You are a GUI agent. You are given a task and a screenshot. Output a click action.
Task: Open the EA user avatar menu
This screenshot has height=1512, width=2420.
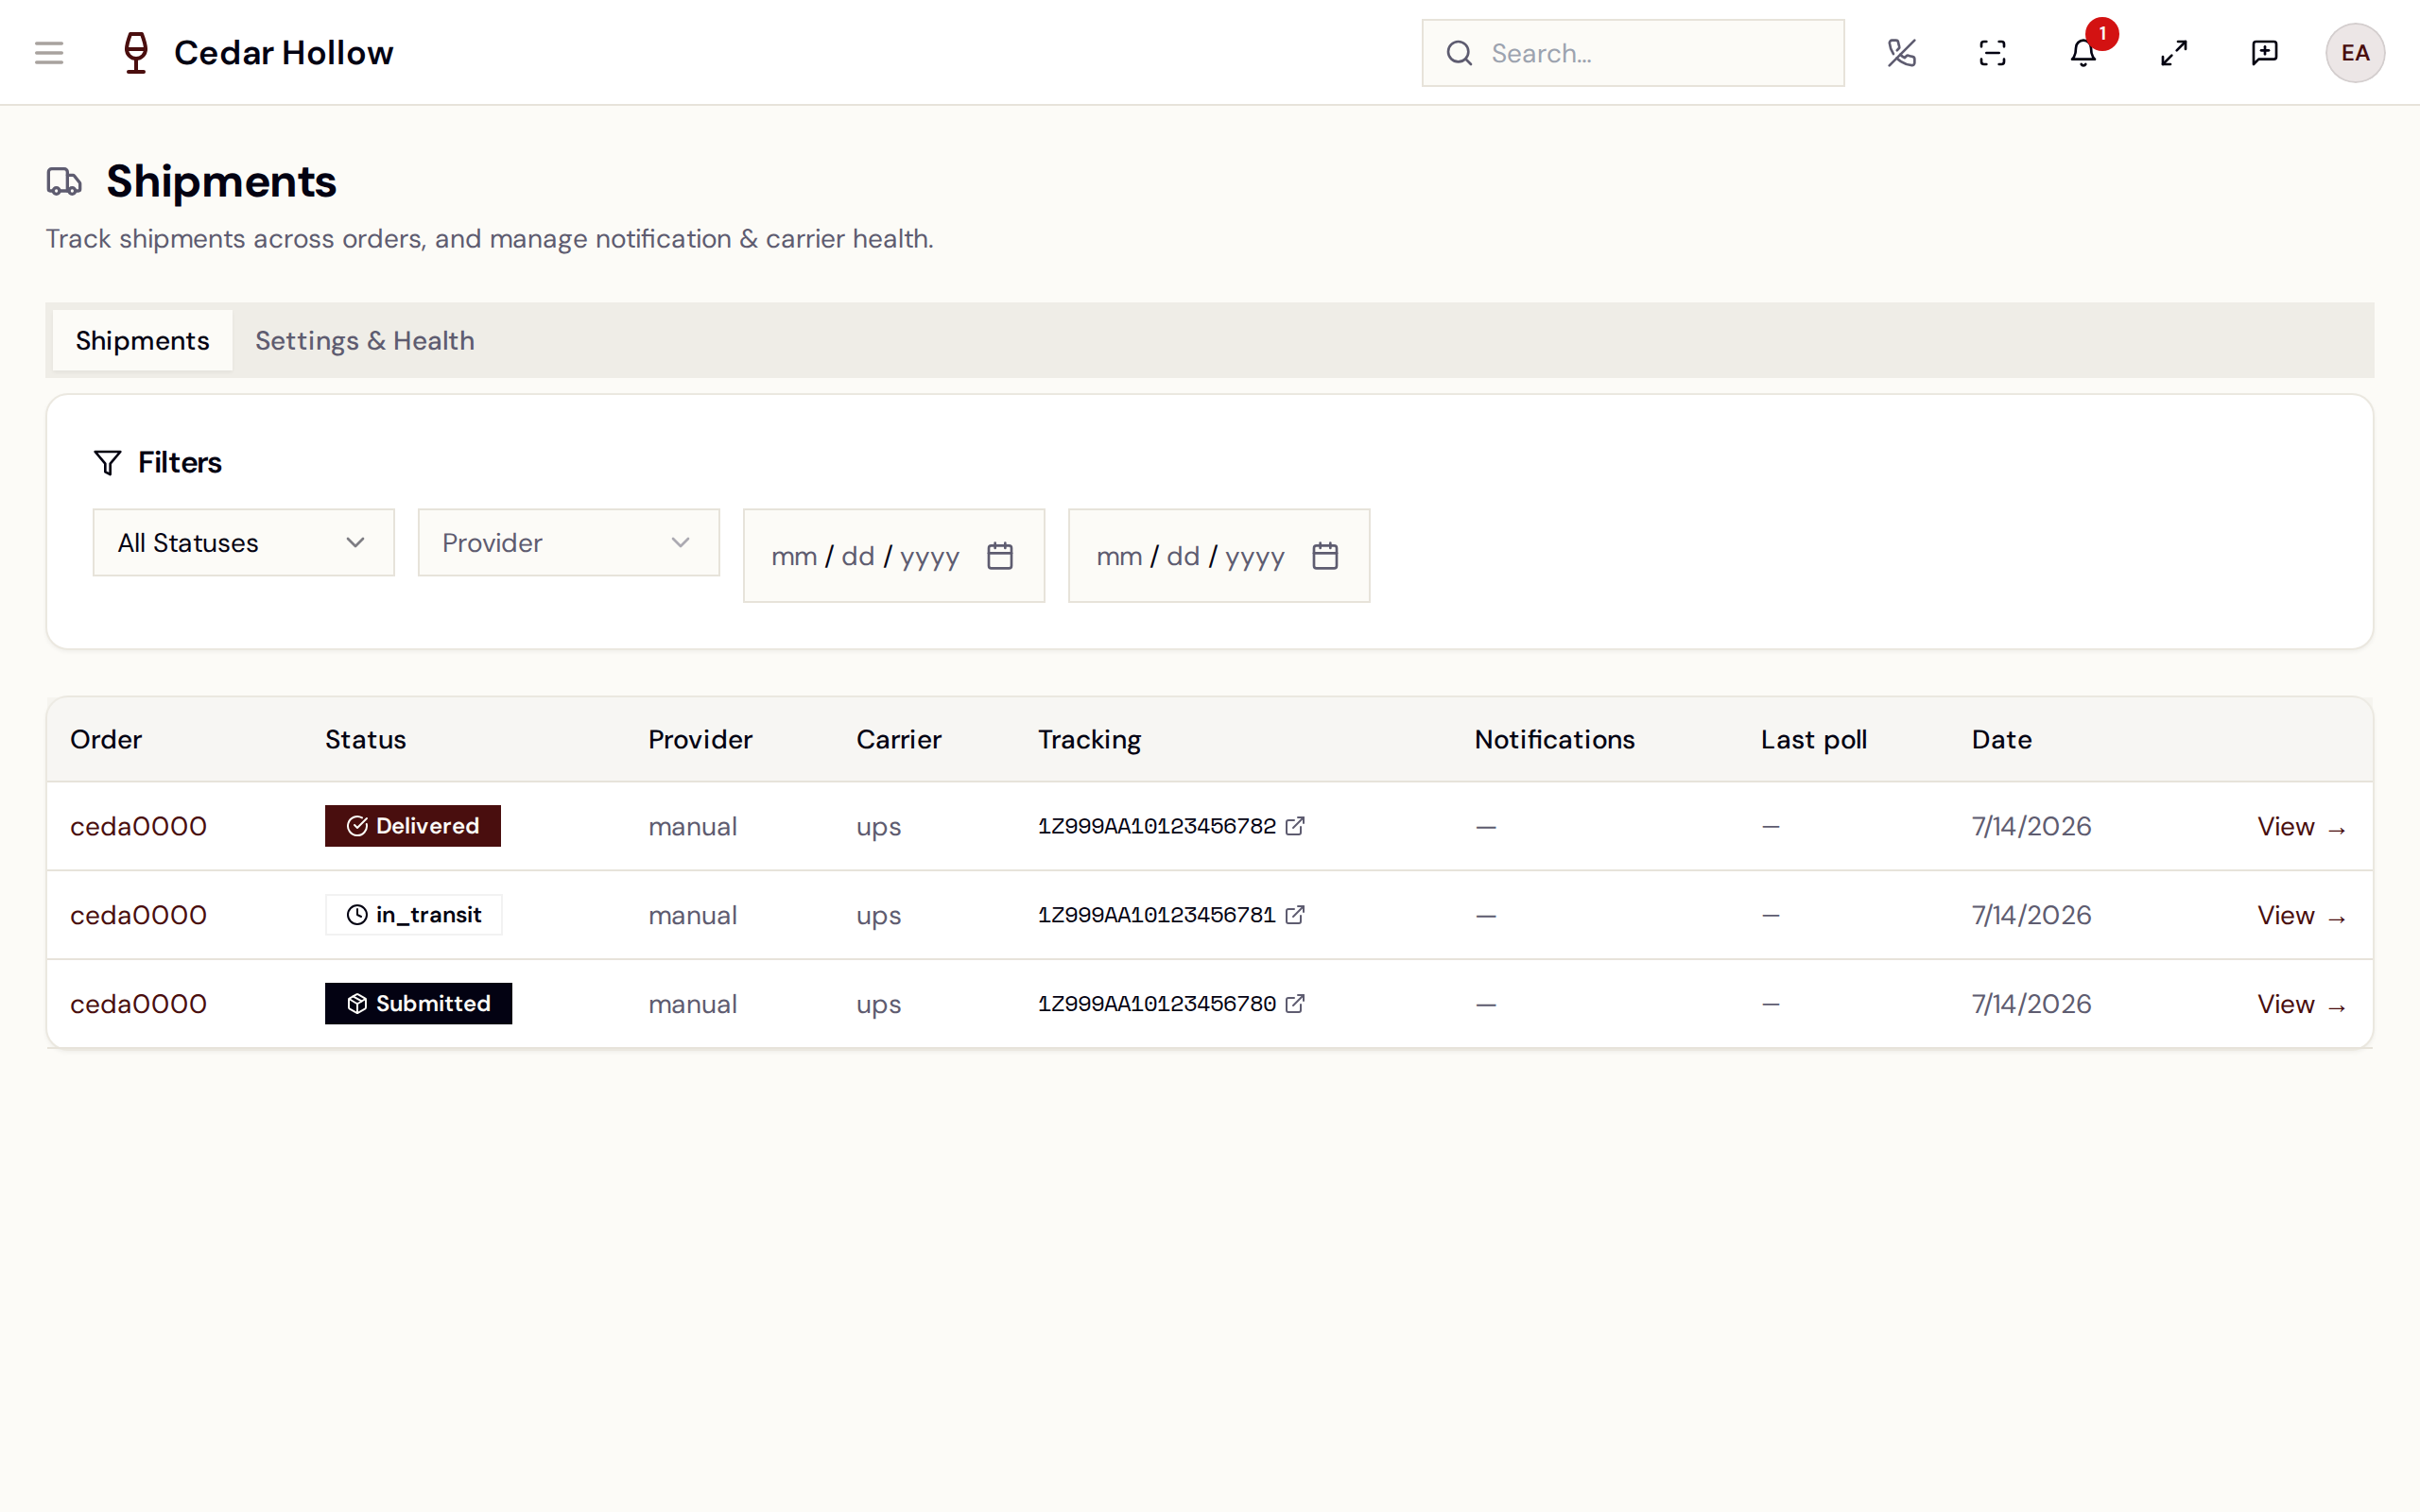point(2354,53)
